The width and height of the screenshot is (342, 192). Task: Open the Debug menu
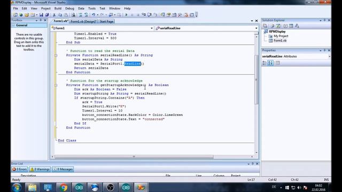pyautogui.click(x=69, y=9)
